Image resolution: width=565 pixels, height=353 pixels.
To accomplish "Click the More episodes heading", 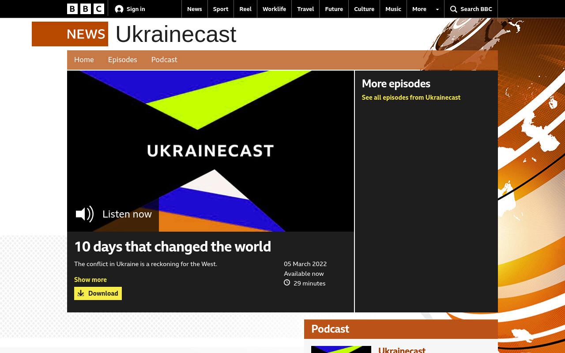I will coord(396,83).
